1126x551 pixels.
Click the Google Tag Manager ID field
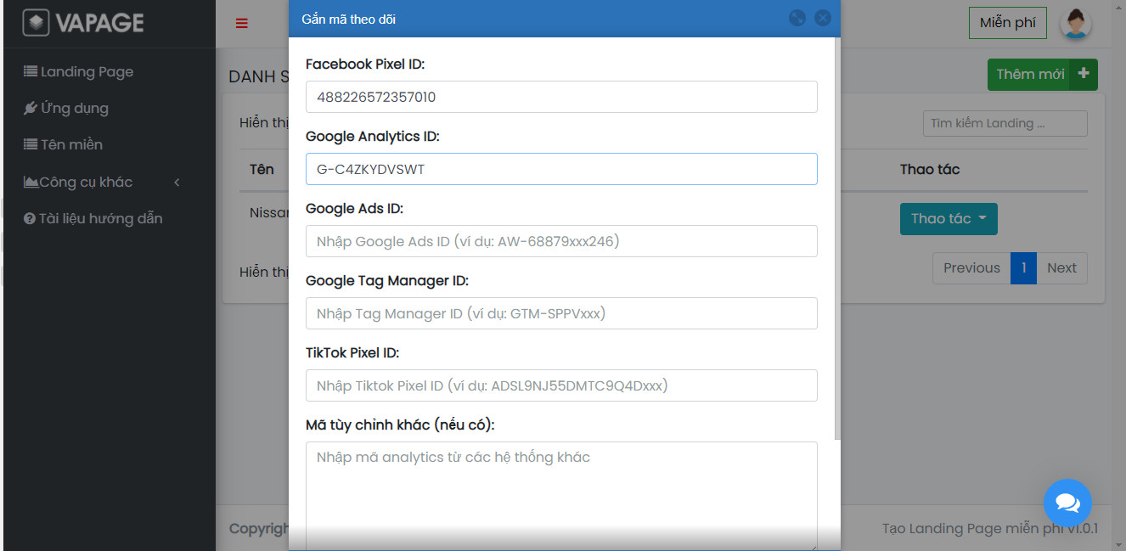(560, 313)
